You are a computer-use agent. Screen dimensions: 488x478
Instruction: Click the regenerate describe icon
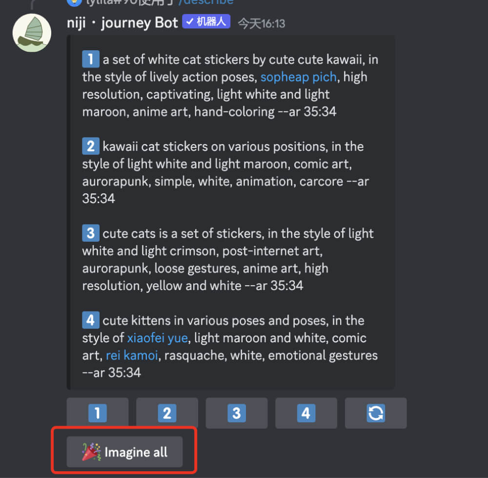(x=376, y=413)
